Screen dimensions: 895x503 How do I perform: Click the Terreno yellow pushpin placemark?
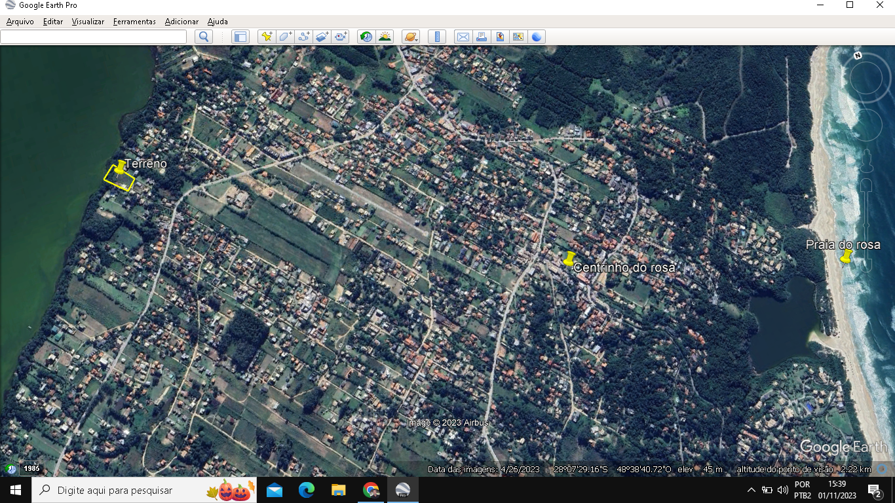pos(120,168)
